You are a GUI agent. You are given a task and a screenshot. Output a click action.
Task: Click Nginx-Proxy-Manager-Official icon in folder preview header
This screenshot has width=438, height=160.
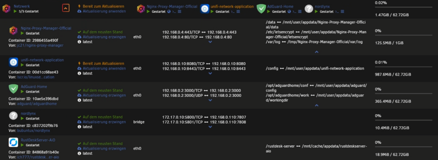141,9
